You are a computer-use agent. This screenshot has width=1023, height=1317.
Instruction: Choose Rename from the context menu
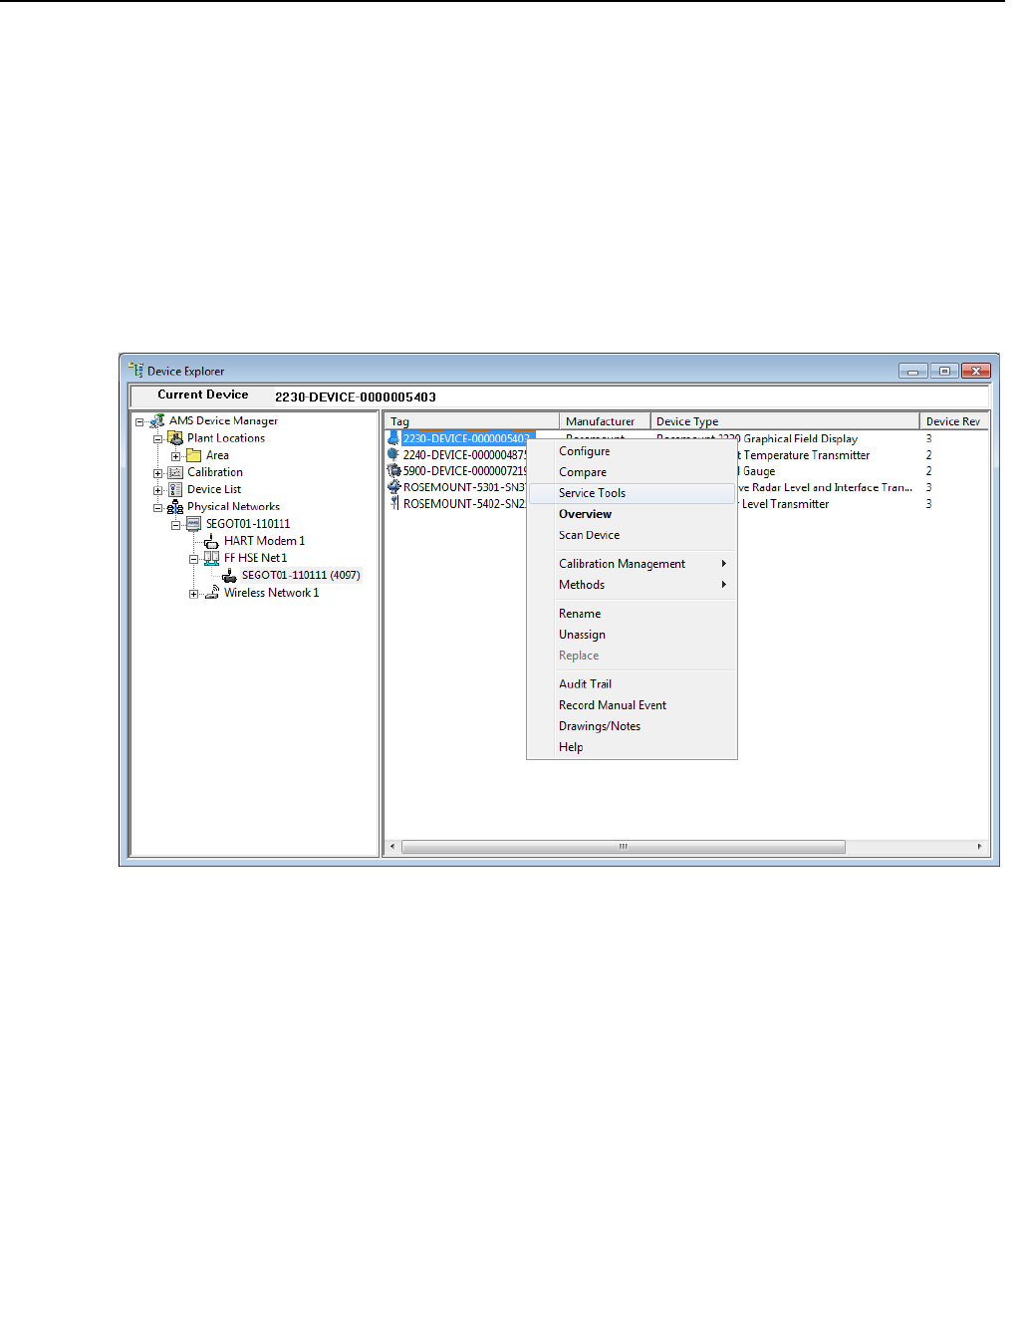(x=633, y=614)
